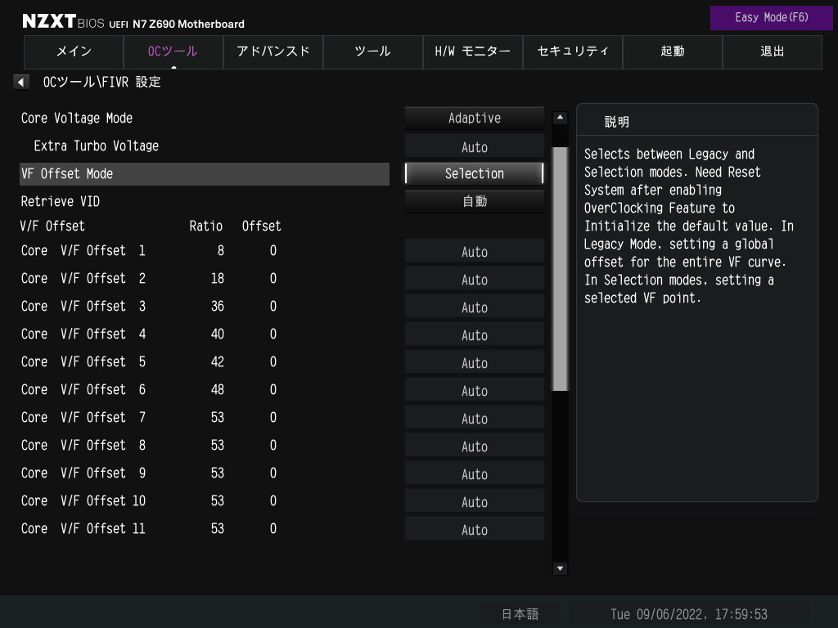The image size is (838, 628).
Task: Set Extra Turbo Voltage Auto field
Action: (x=475, y=147)
